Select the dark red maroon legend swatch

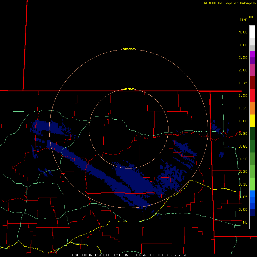point(252,83)
